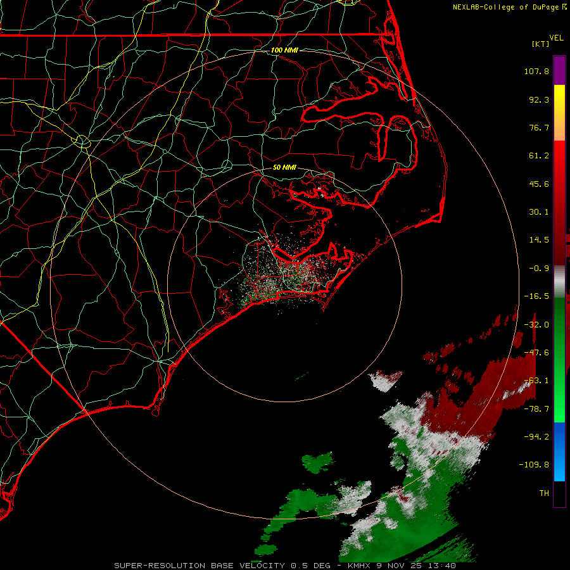
Task: Click the [KT] units label
Action: (x=540, y=44)
